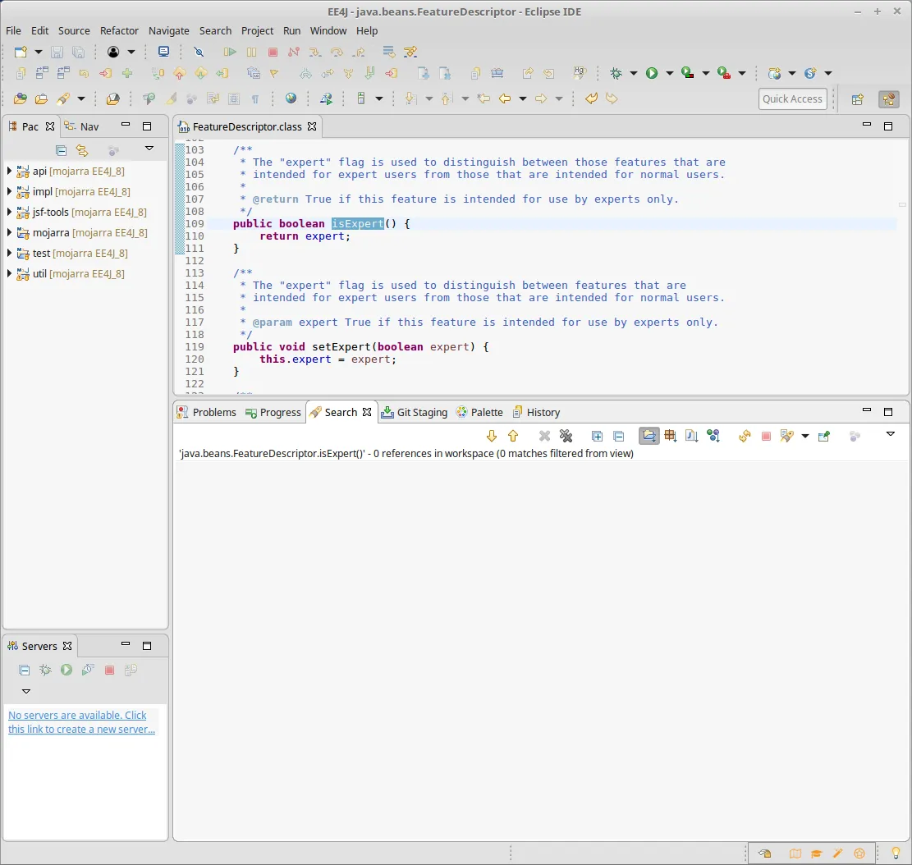Click Show Next Match arrow in Search view
This screenshot has height=865, width=912.
492,436
